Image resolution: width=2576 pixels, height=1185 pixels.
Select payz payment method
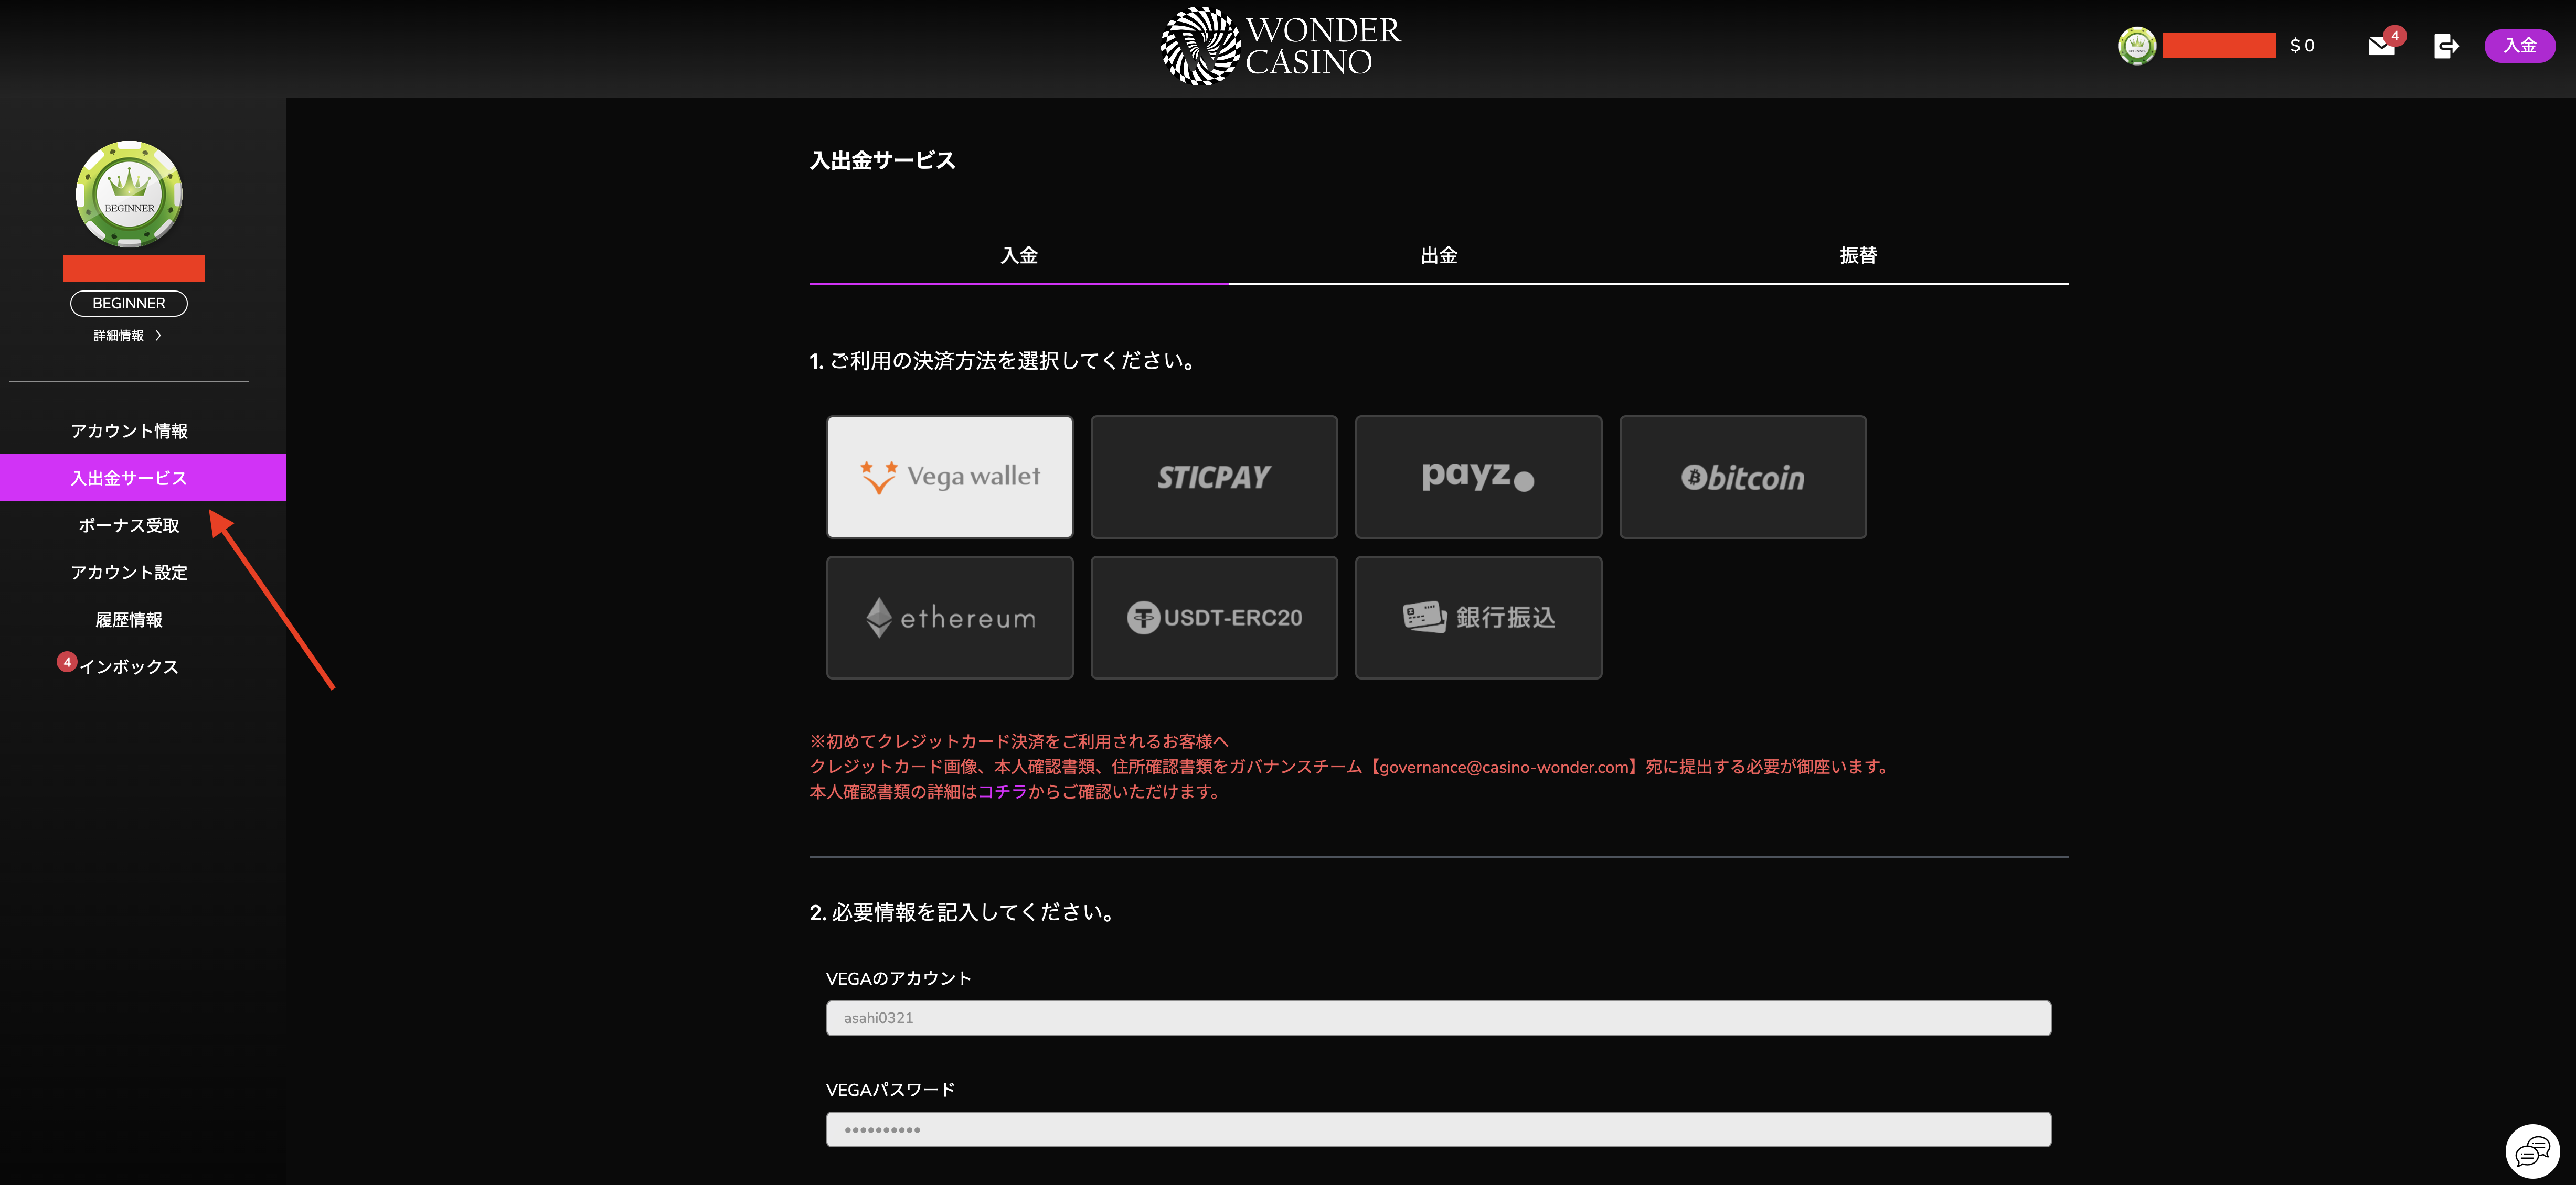point(1478,477)
